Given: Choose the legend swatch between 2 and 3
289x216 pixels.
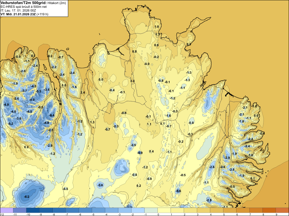Looking at the screenshot, I should 190,210.
